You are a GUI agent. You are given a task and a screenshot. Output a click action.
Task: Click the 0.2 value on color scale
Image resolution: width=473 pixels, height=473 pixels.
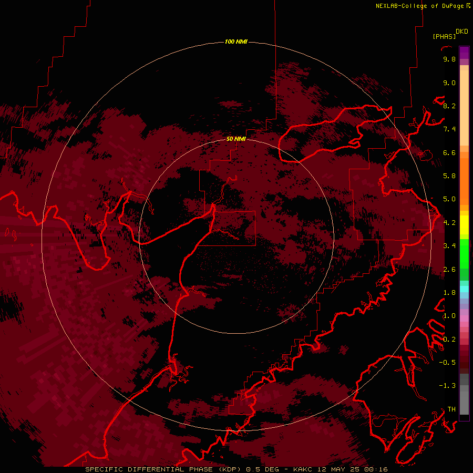click(449, 340)
